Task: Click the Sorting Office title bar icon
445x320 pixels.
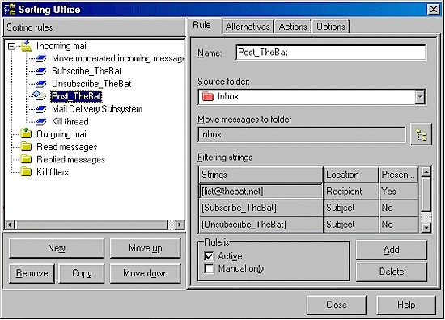Action: point(11,10)
